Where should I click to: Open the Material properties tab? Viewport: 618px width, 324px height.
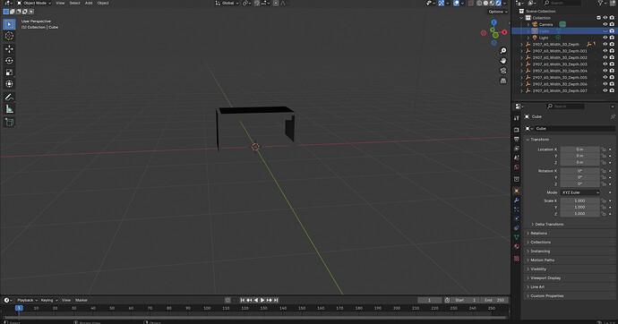tap(516, 246)
